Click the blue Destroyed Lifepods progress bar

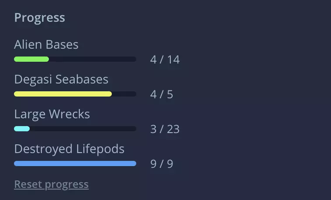pyautogui.click(x=75, y=163)
